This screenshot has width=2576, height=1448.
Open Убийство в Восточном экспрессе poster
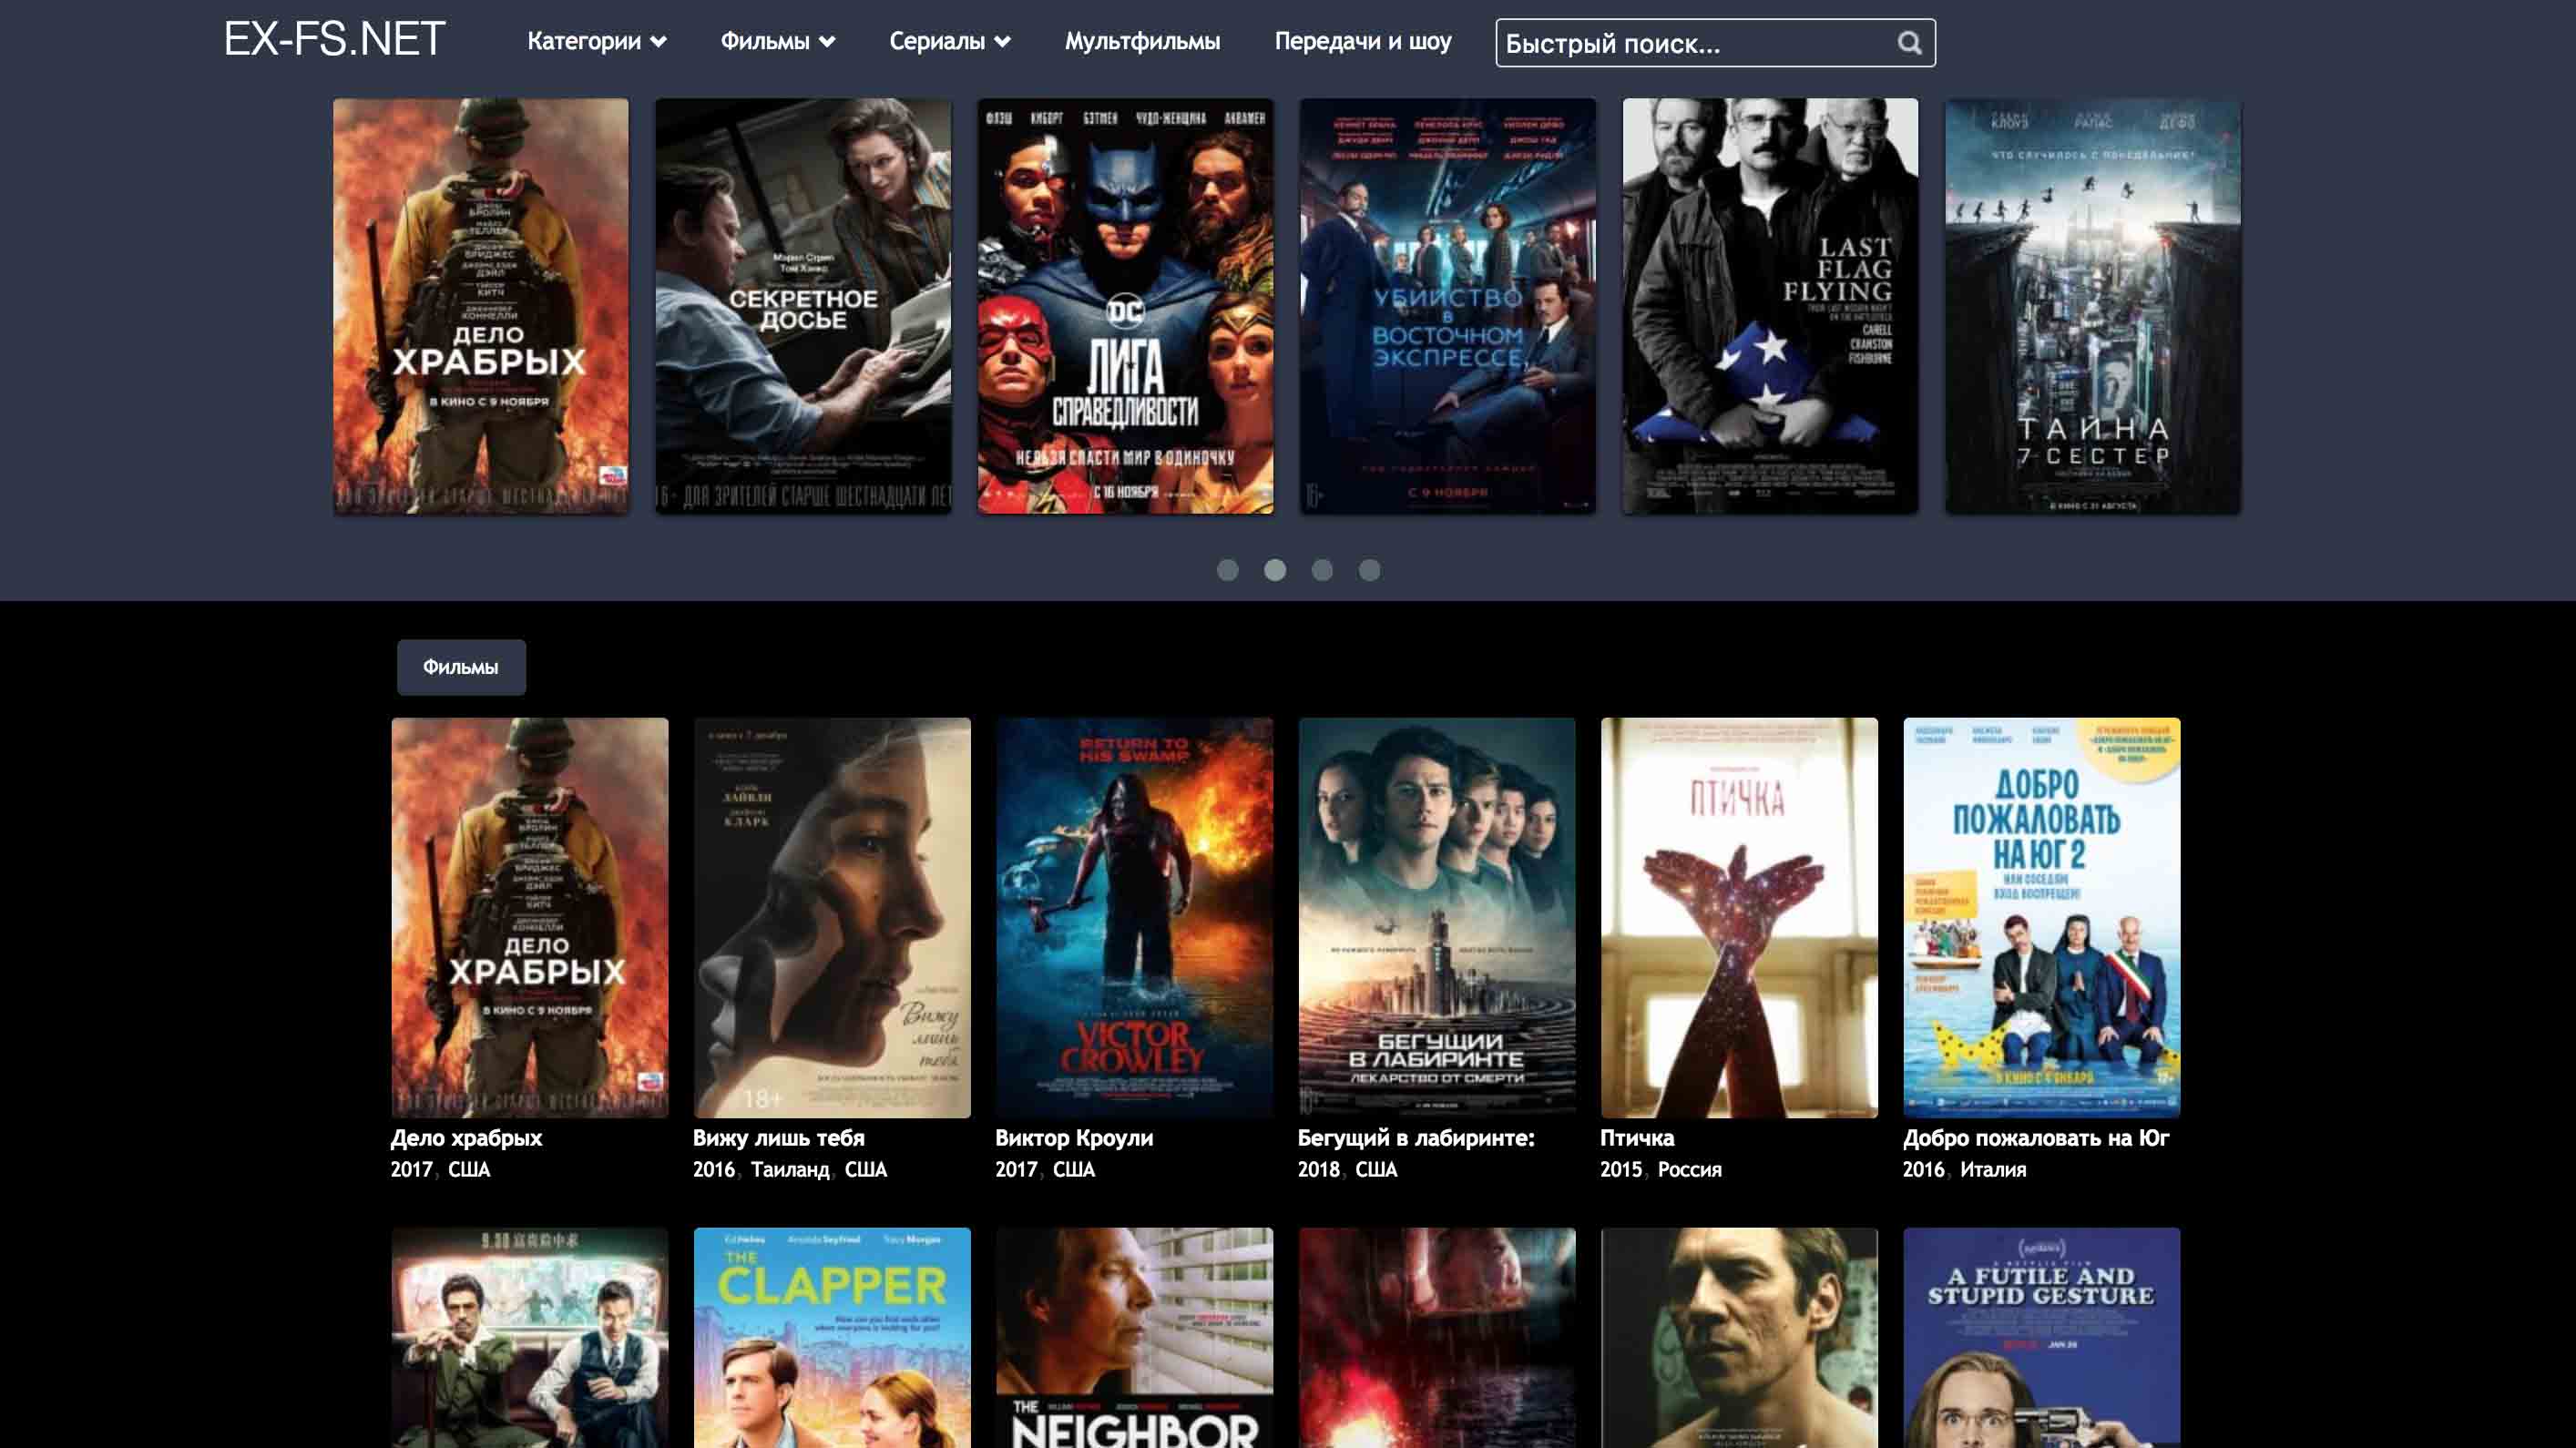1448,306
